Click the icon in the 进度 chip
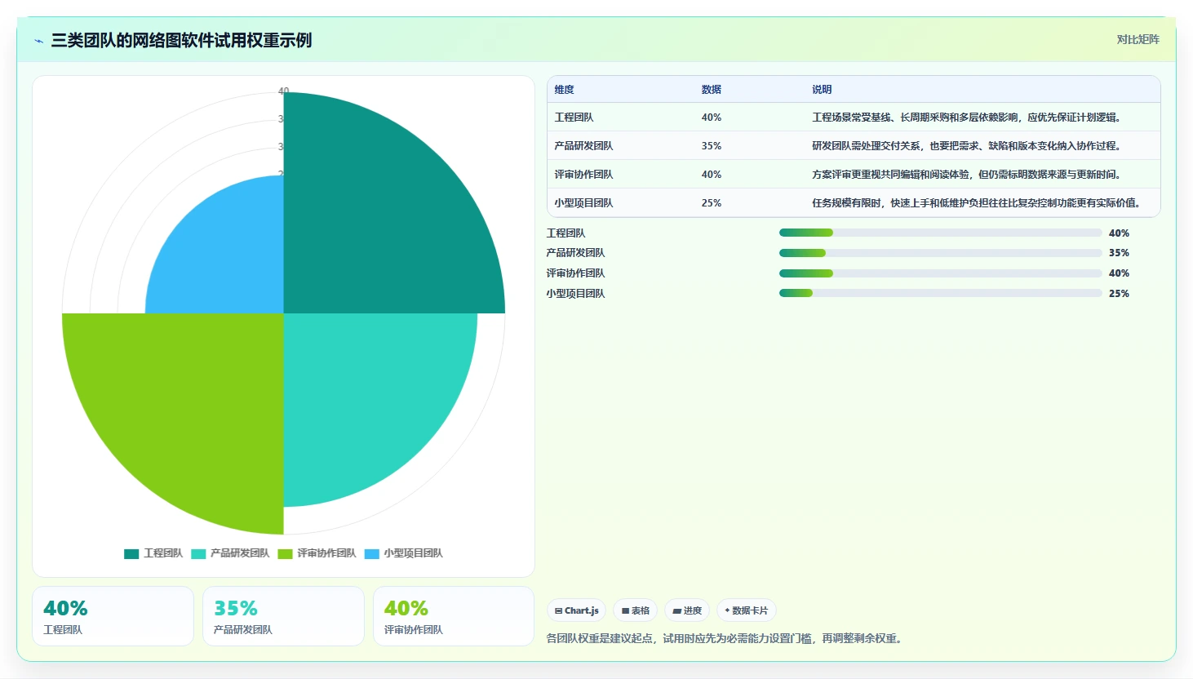 (676, 610)
